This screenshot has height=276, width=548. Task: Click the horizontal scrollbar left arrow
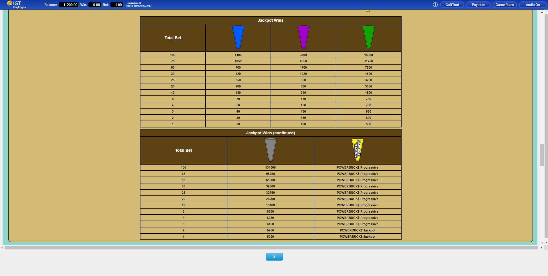tap(2, 248)
